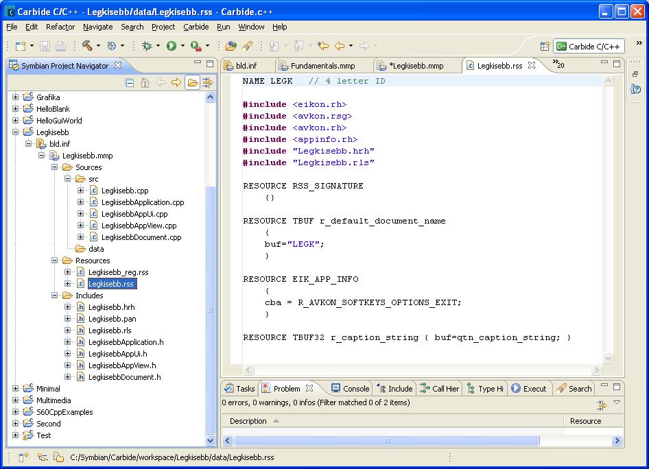The image size is (649, 469).
Task: Click the editor scrollbar up arrow
Action: [x=608, y=81]
